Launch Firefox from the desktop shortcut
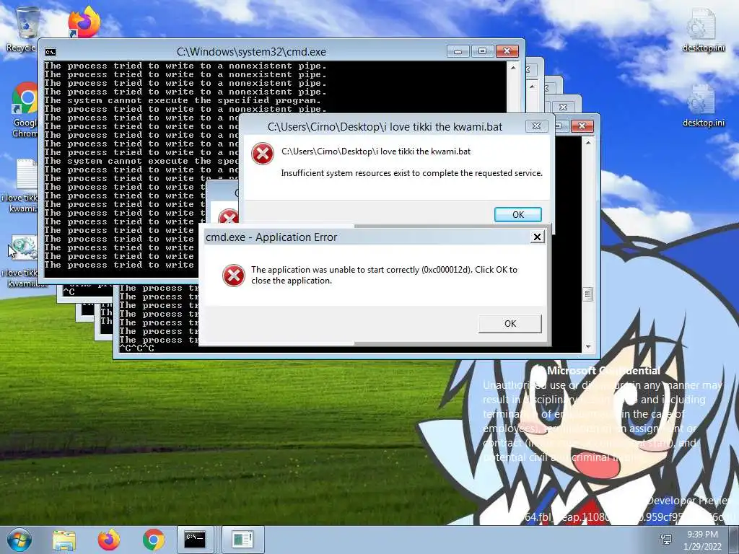The width and height of the screenshot is (739, 554). click(84, 22)
